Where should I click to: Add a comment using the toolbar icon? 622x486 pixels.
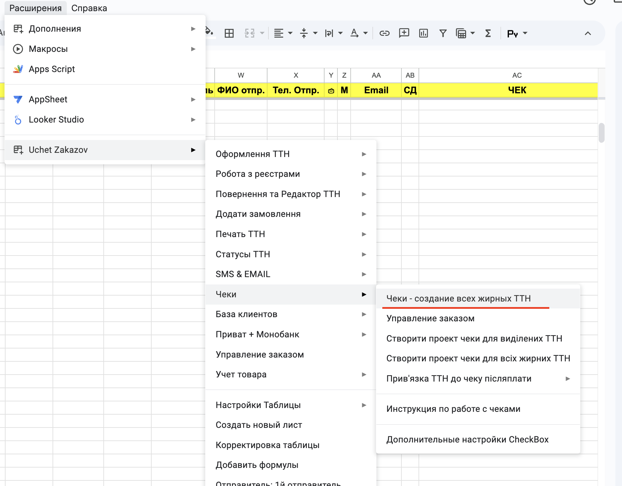(404, 33)
